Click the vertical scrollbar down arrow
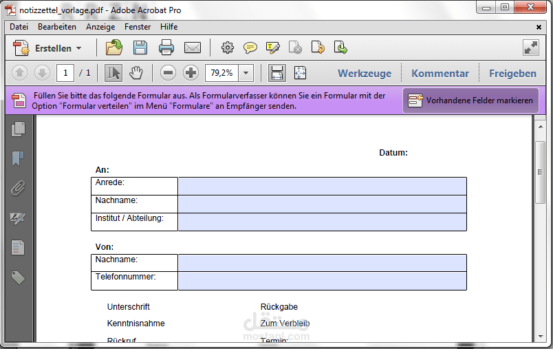Image resolution: width=553 pixels, height=349 pixels. (541, 337)
